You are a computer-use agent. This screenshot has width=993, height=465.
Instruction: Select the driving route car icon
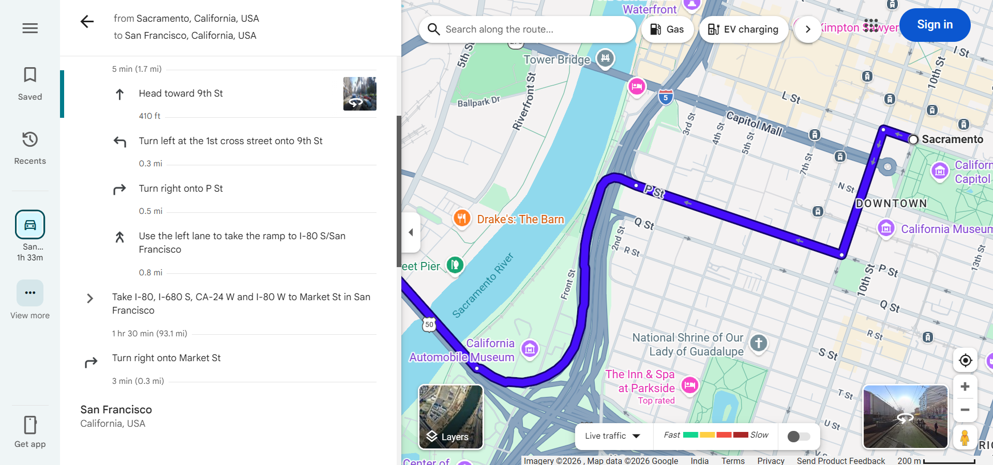(x=29, y=224)
